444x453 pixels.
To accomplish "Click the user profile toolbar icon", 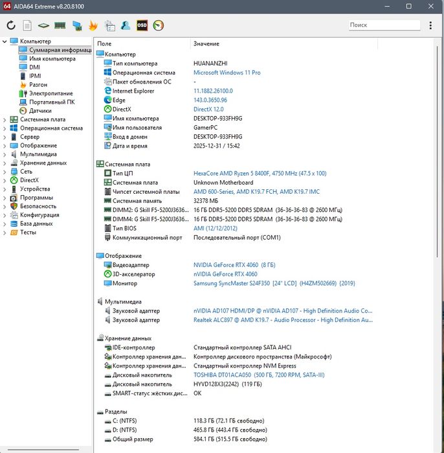I will [x=126, y=25].
